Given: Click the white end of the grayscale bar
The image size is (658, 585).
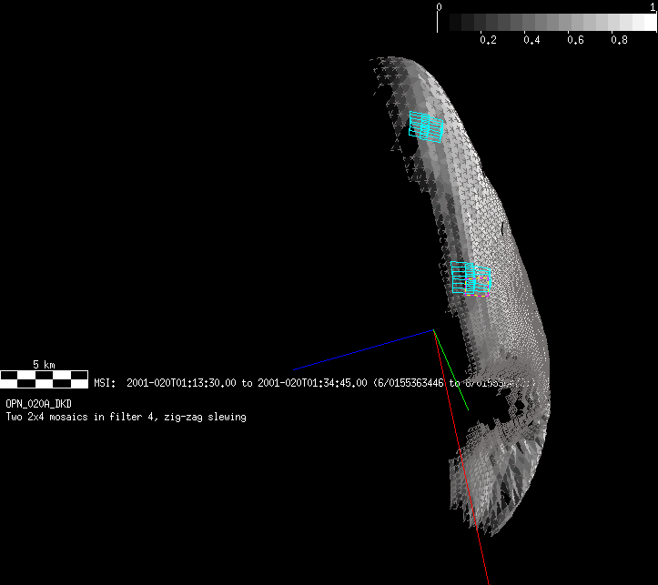Looking at the screenshot, I should [646, 22].
